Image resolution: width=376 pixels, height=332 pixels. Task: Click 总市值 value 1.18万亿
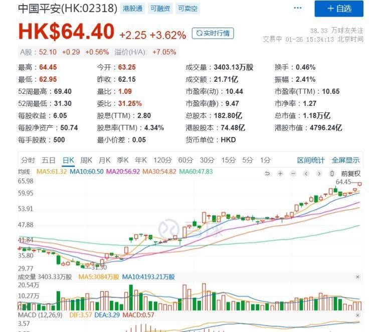316,116
